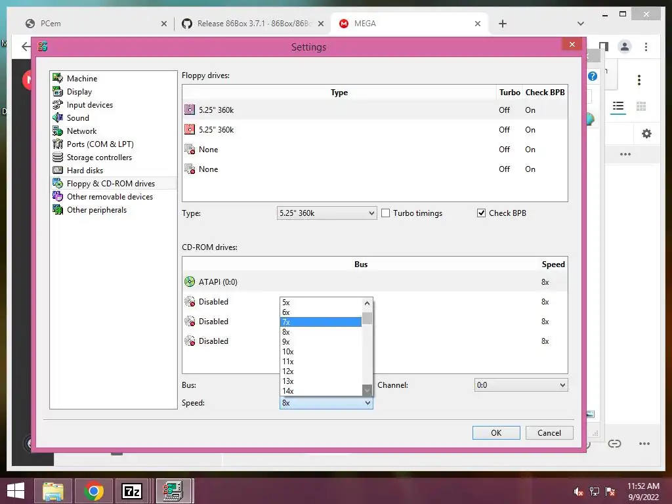This screenshot has height=504, width=672.
Task: Click the Cancel button
Action: click(x=549, y=433)
